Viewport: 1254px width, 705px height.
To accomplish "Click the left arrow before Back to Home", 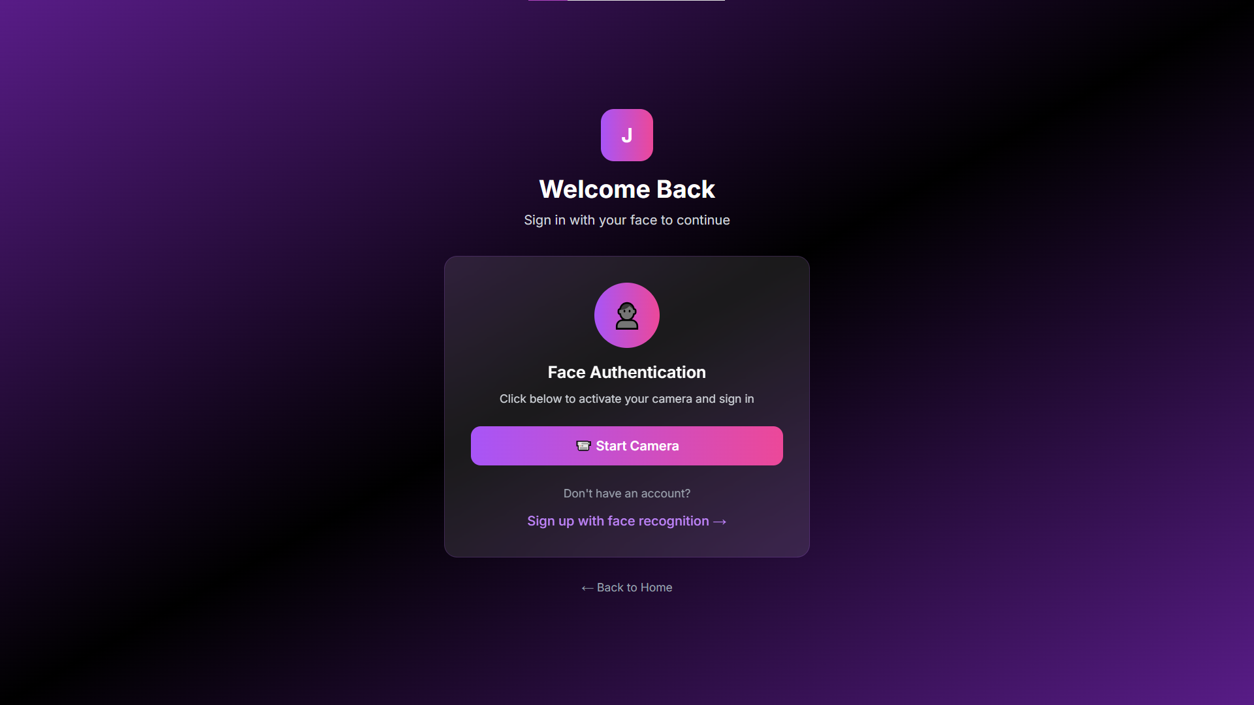I will tap(587, 588).
